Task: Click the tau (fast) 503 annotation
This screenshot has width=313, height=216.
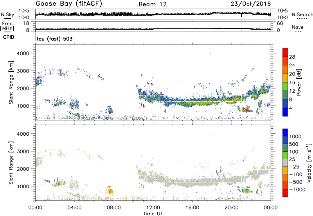Action: point(54,39)
